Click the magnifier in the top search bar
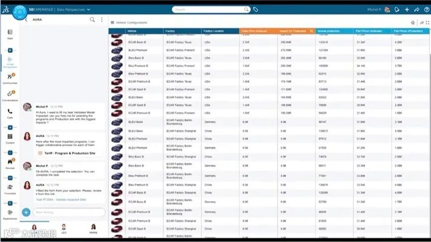431x242 pixels. [247, 9]
